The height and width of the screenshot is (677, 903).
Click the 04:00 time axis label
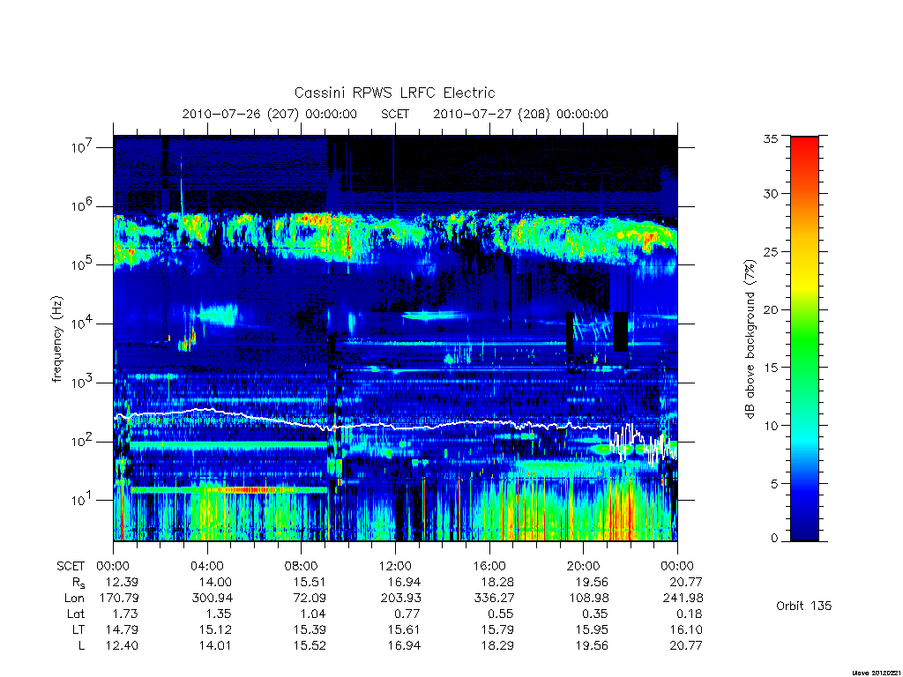(x=207, y=566)
